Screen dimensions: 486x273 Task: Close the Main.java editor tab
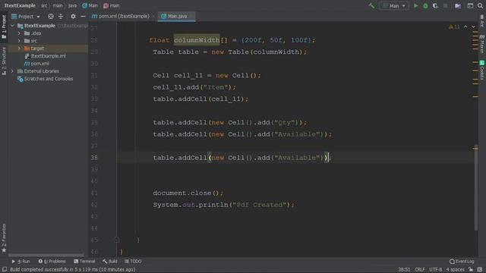[x=191, y=16]
